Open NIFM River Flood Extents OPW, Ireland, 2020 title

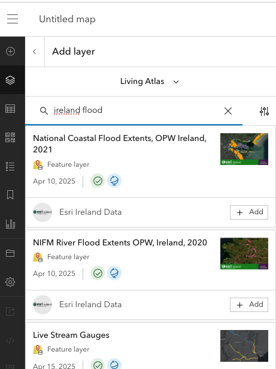tap(120, 242)
